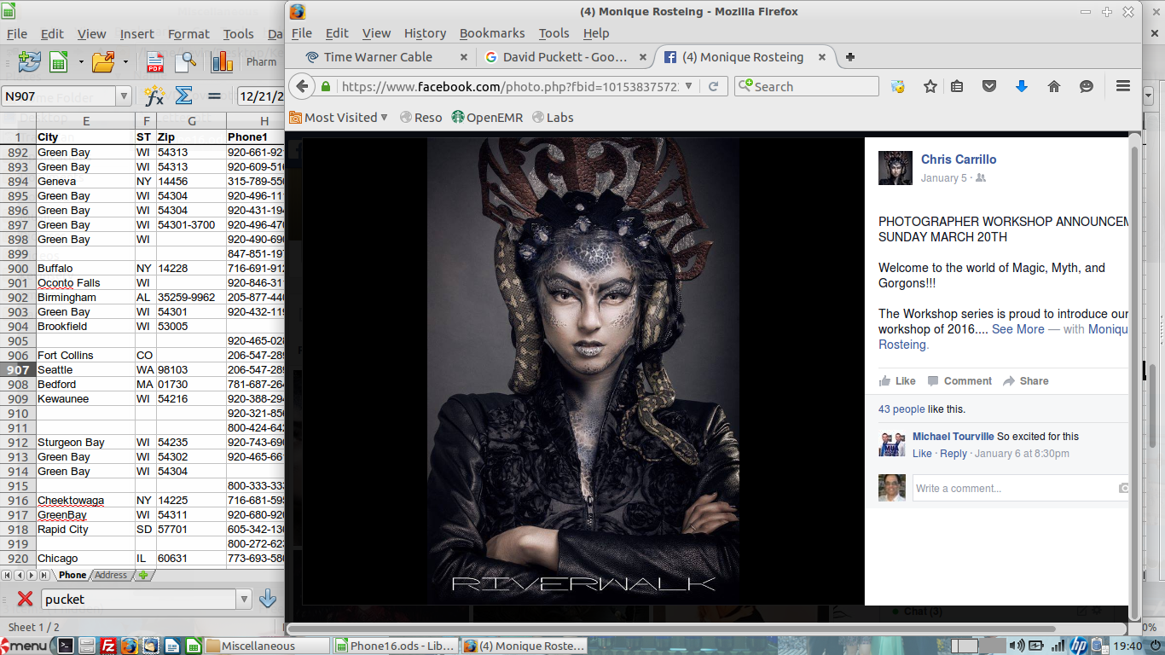Open dropdown arrow next to New Spreadsheet icon

click(81, 61)
